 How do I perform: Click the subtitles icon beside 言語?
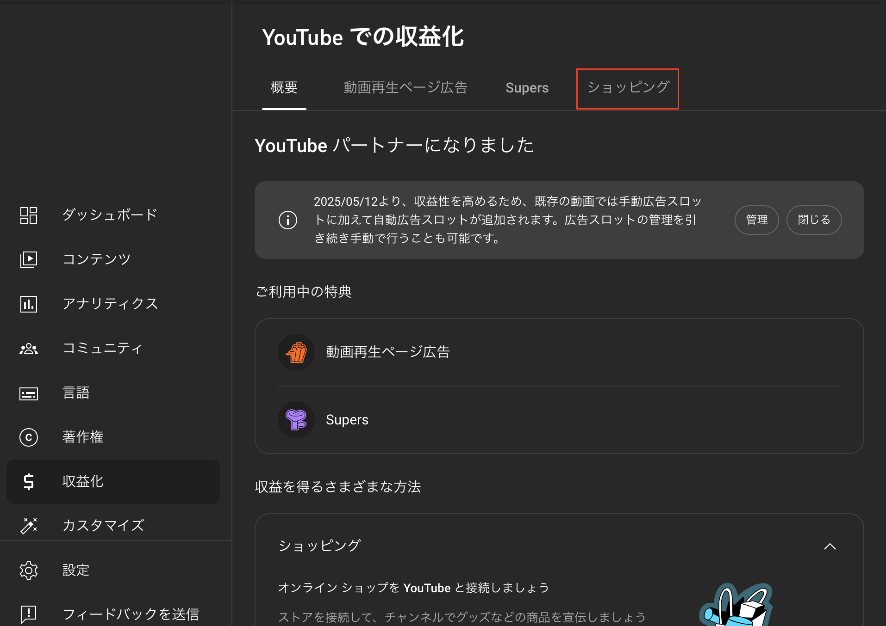coord(29,393)
